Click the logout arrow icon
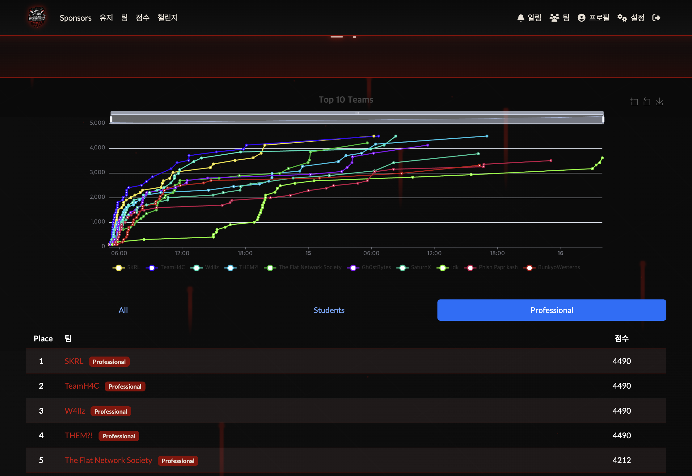The height and width of the screenshot is (476, 692). (656, 18)
